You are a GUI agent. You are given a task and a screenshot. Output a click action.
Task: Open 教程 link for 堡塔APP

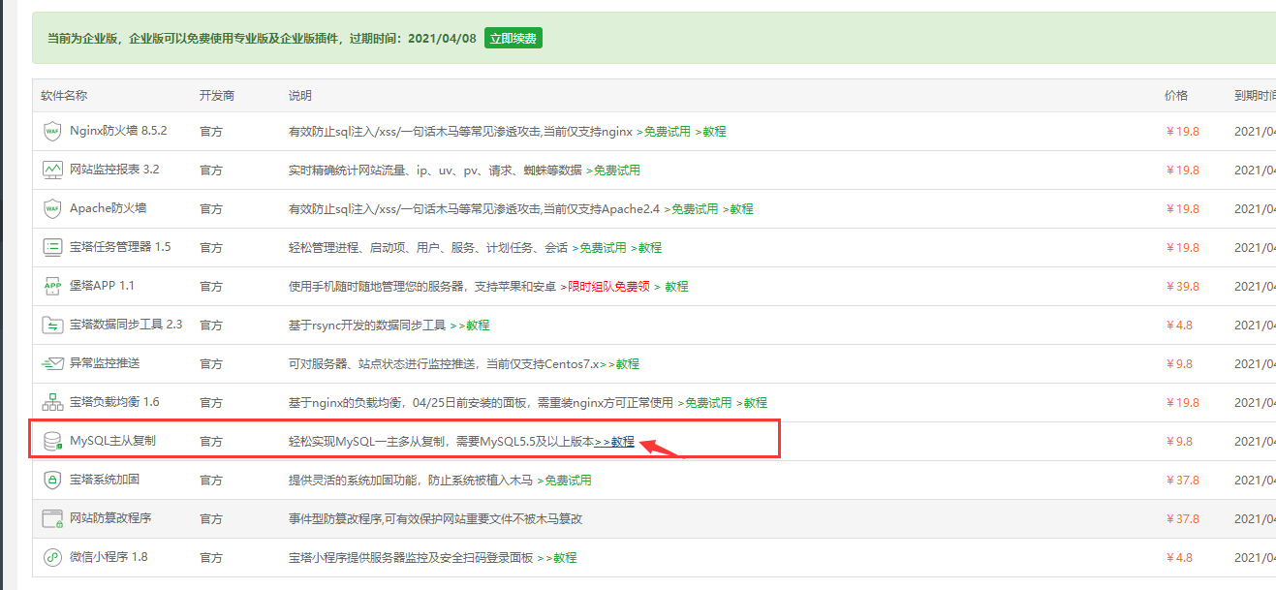click(x=671, y=286)
